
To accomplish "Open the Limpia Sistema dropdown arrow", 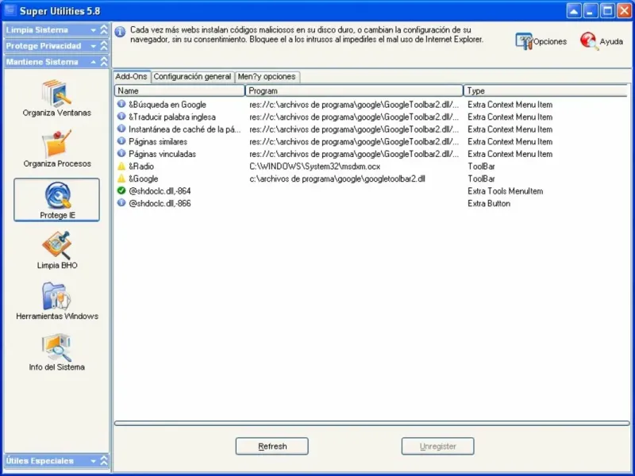I will pos(94,30).
